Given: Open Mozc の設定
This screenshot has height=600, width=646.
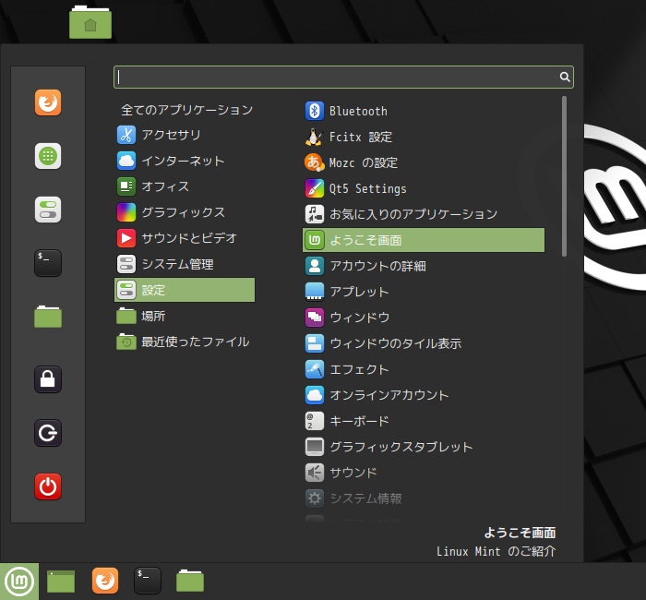Looking at the screenshot, I should (x=424, y=162).
